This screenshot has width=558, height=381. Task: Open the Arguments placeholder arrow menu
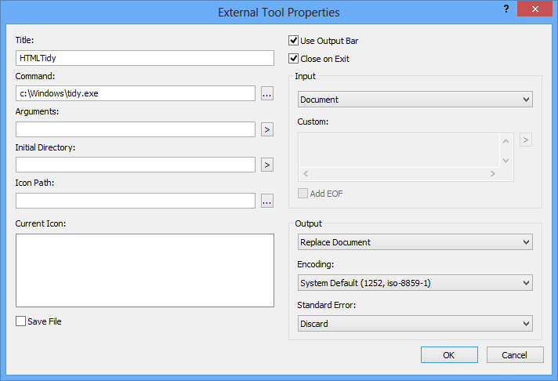[x=267, y=129]
